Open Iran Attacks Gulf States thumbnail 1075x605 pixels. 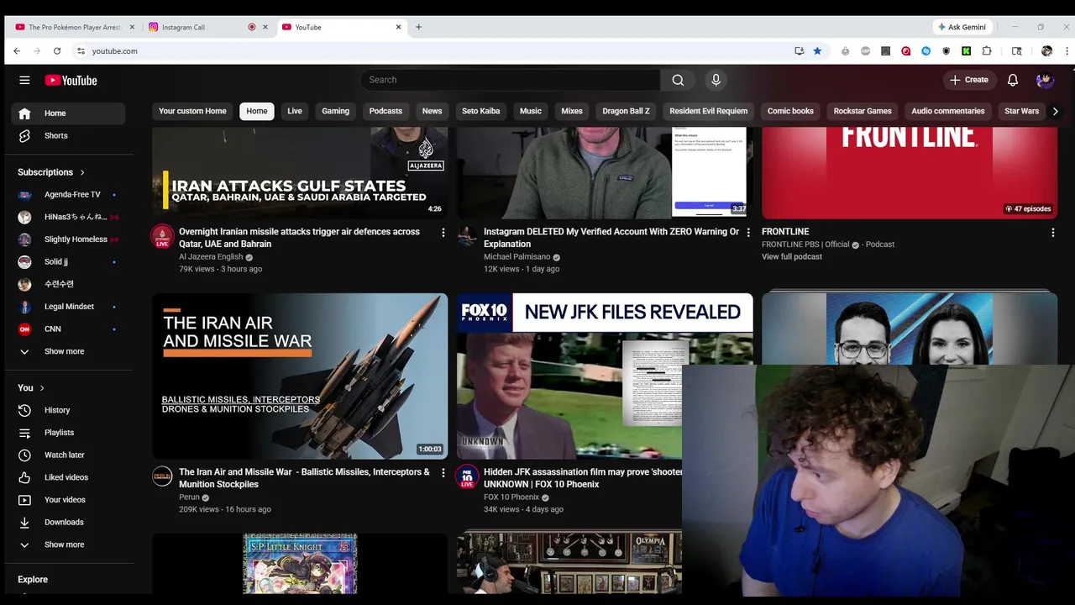coord(300,172)
